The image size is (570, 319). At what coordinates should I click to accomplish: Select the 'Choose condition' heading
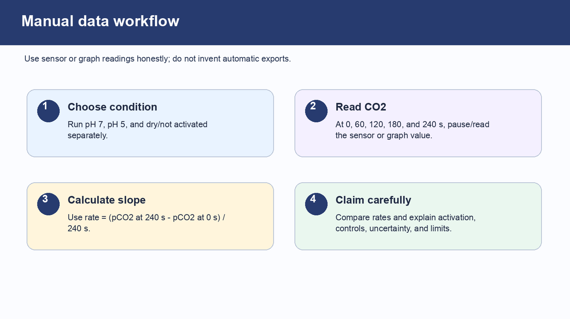coord(112,107)
